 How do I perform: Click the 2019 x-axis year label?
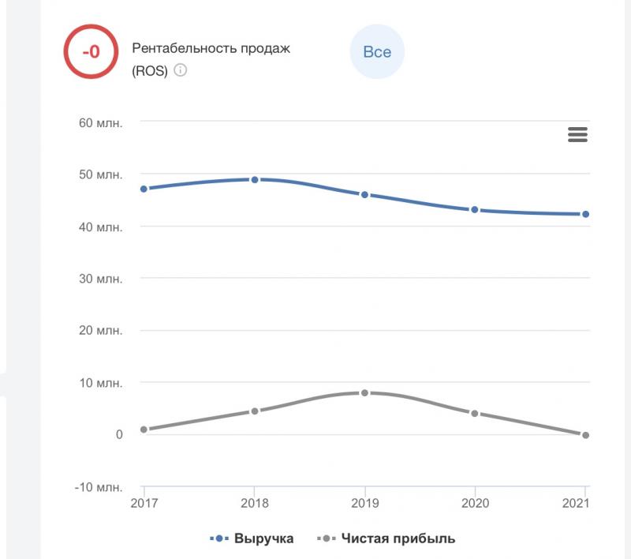tap(364, 503)
